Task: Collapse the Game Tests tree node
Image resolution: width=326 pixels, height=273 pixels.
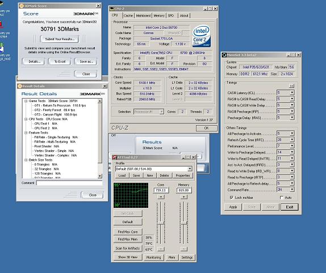Action: click(26, 101)
